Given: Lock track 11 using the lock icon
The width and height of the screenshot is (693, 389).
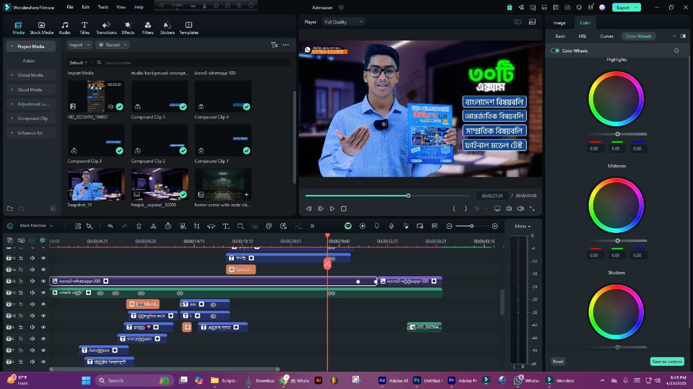Looking at the screenshot, I should point(21,304).
